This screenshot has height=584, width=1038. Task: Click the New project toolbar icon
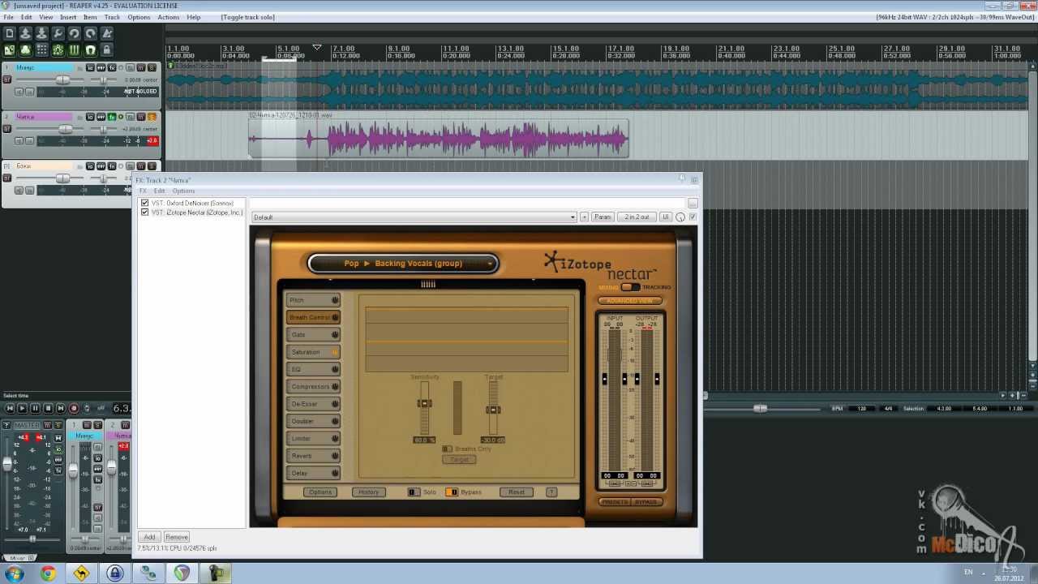click(9, 33)
